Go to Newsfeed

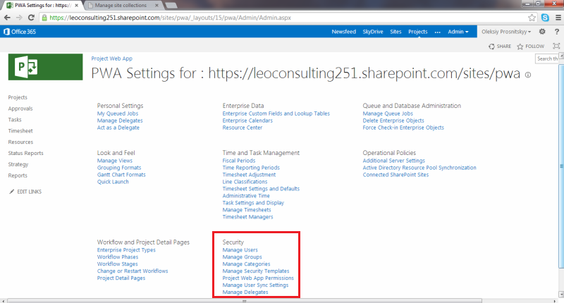coord(343,32)
